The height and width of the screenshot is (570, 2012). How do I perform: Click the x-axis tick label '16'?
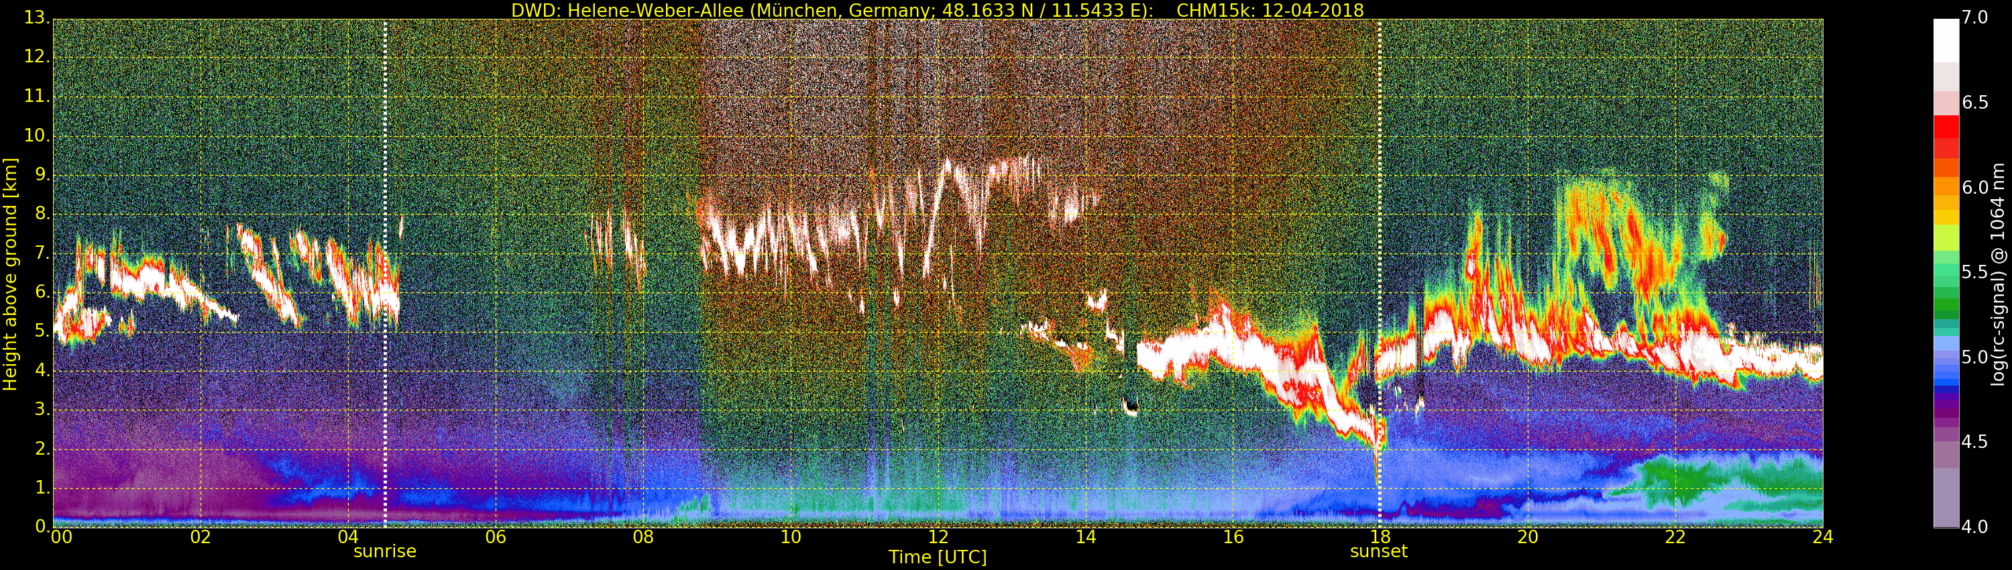1233,537
